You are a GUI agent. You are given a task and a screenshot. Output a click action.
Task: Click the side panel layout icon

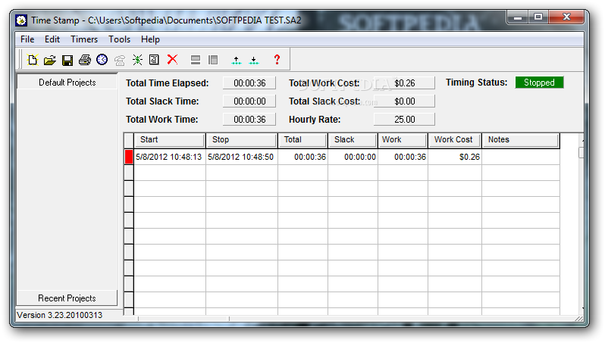coord(213,60)
